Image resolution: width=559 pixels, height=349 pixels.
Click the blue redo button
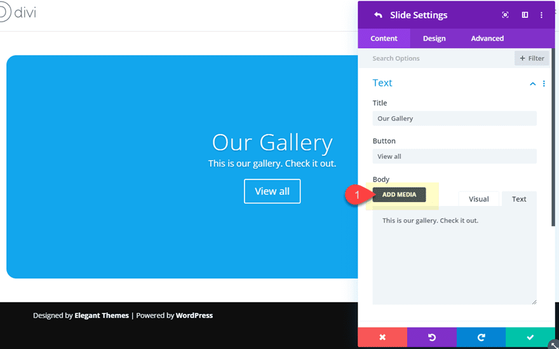pyautogui.click(x=481, y=337)
